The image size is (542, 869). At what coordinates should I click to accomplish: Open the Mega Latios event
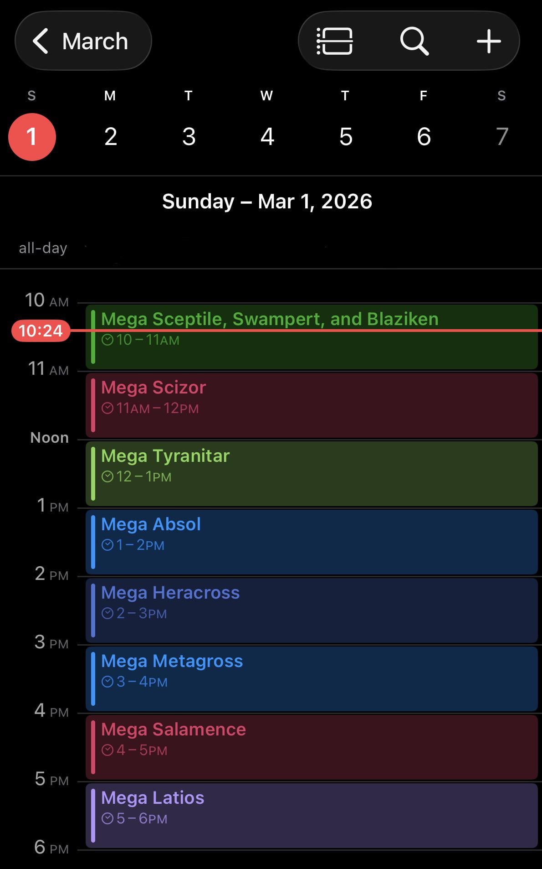click(312, 816)
